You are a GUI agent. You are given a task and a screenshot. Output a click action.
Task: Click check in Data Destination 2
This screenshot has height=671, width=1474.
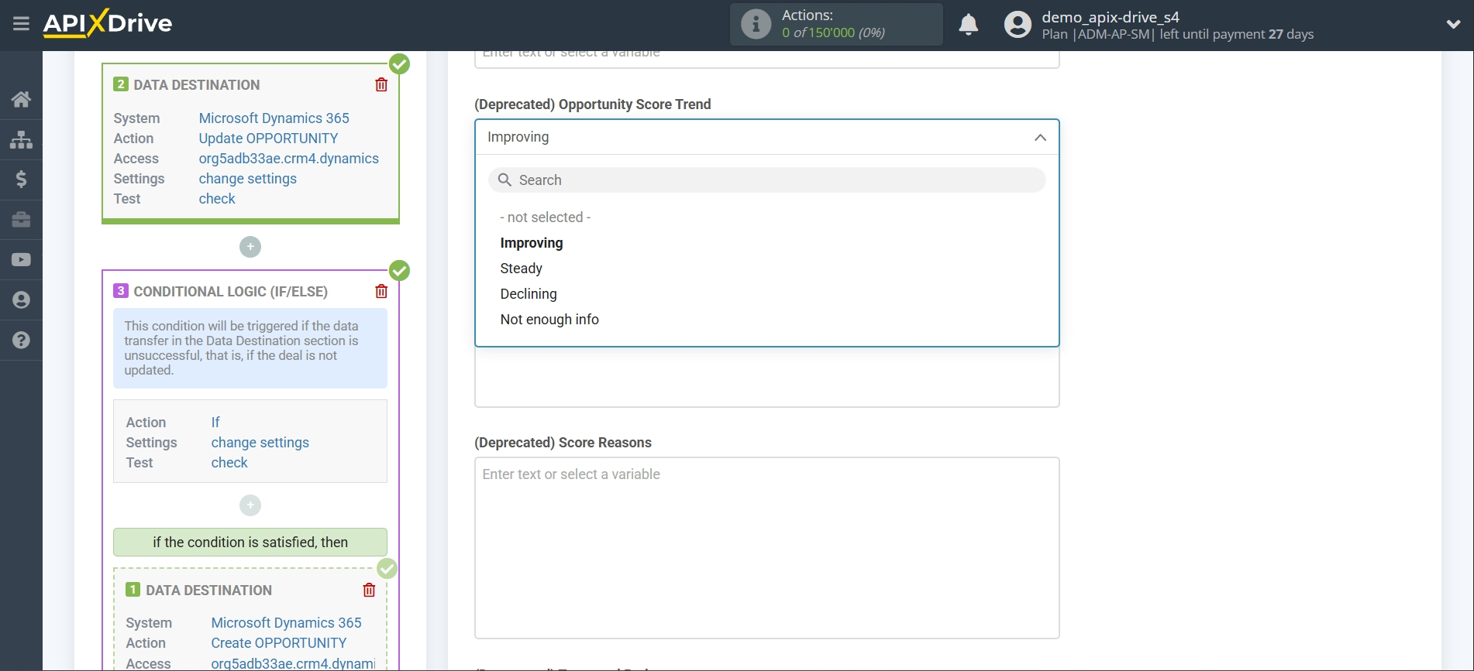[x=217, y=199]
